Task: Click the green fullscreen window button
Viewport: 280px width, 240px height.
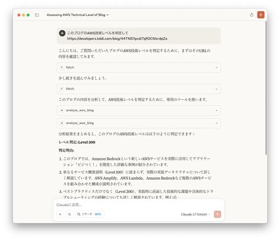Action: pyautogui.click(x=28, y=15)
